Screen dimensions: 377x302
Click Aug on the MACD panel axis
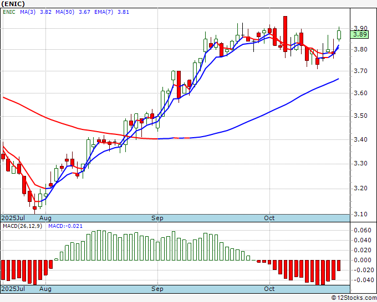tap(45, 289)
